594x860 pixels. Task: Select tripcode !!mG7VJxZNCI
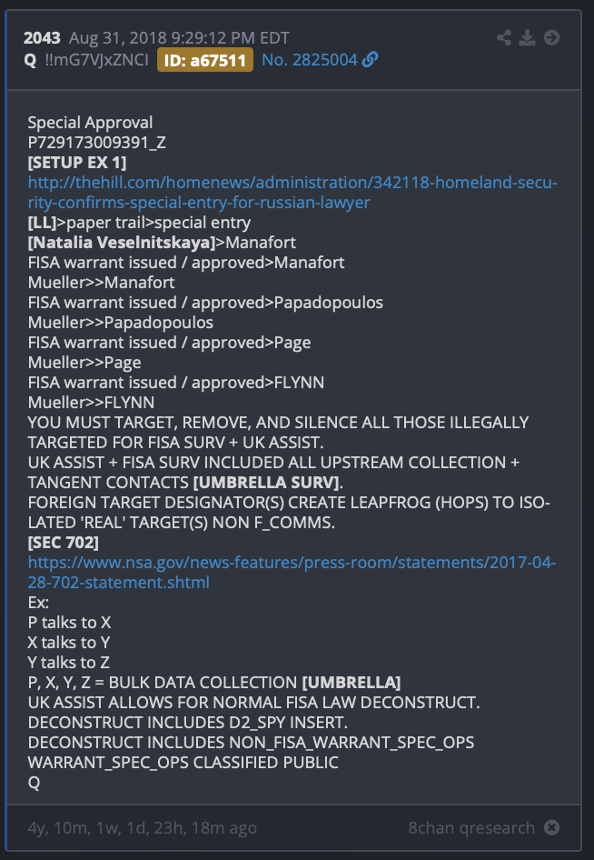[x=97, y=59]
